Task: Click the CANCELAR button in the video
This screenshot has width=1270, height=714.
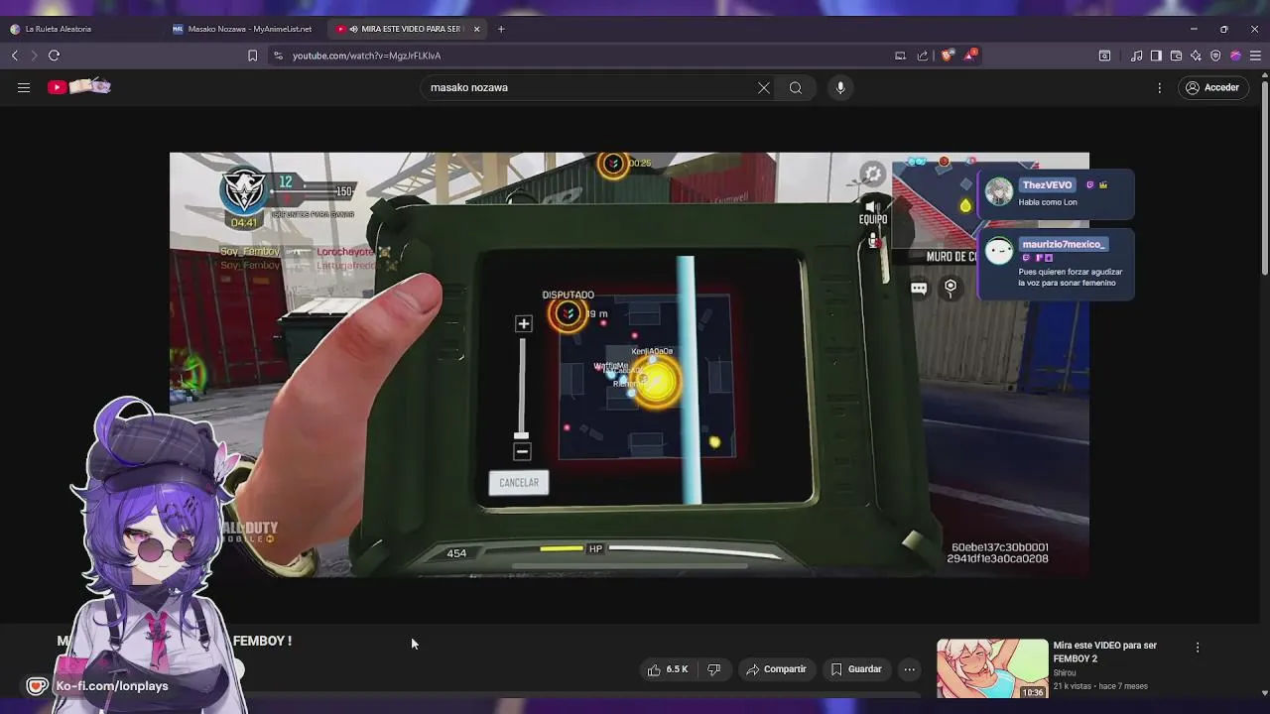Action: coord(519,483)
